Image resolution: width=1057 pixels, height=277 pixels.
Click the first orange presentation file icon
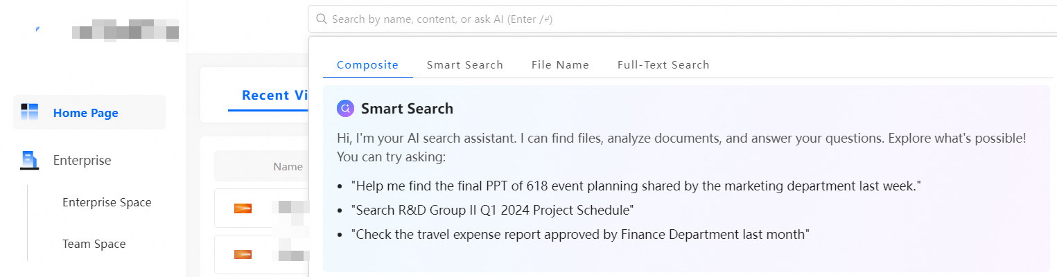click(x=243, y=208)
